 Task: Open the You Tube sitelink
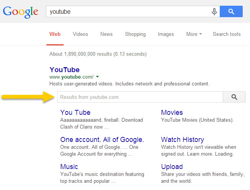75,113
